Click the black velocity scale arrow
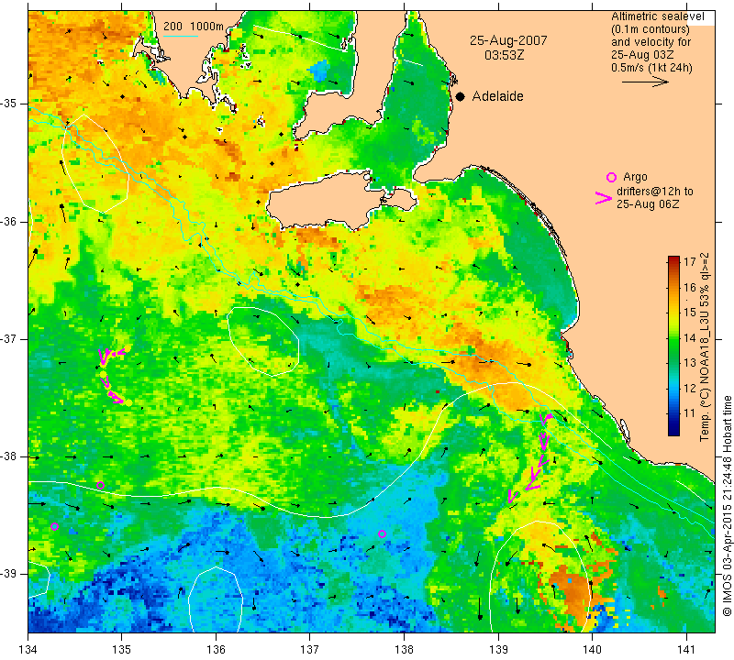 pos(645,82)
